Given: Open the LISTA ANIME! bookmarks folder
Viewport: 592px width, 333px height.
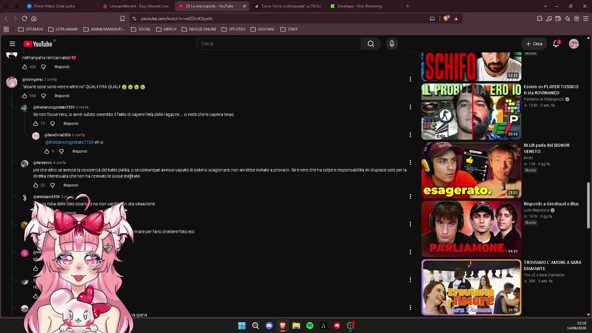Looking at the screenshot, I should click(63, 29).
